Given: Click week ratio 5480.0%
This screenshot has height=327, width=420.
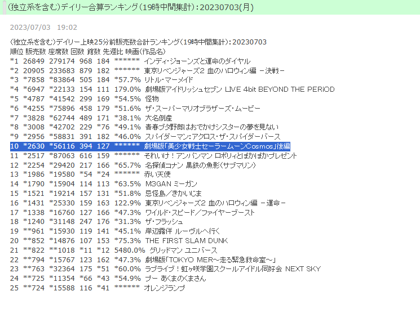Looking at the screenshot, I should (130, 250).
